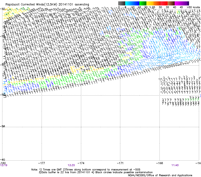
Task: Click the '-174' longitude axis label
Action: tap(81, 163)
